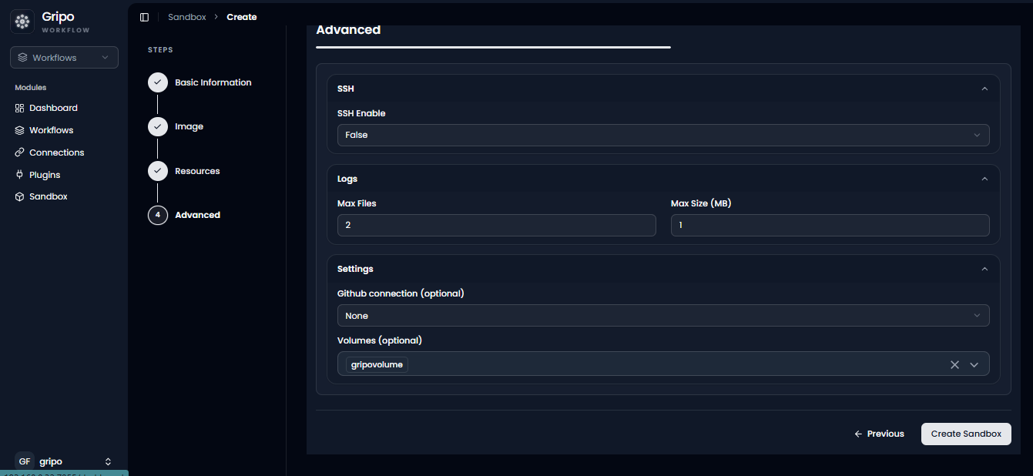
Task: Click the Modules section label
Action: (x=31, y=88)
